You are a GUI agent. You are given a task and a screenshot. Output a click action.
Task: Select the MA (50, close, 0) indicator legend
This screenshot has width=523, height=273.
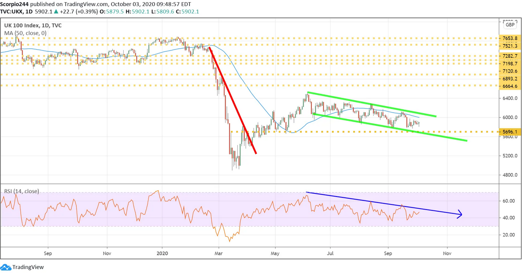(25, 33)
